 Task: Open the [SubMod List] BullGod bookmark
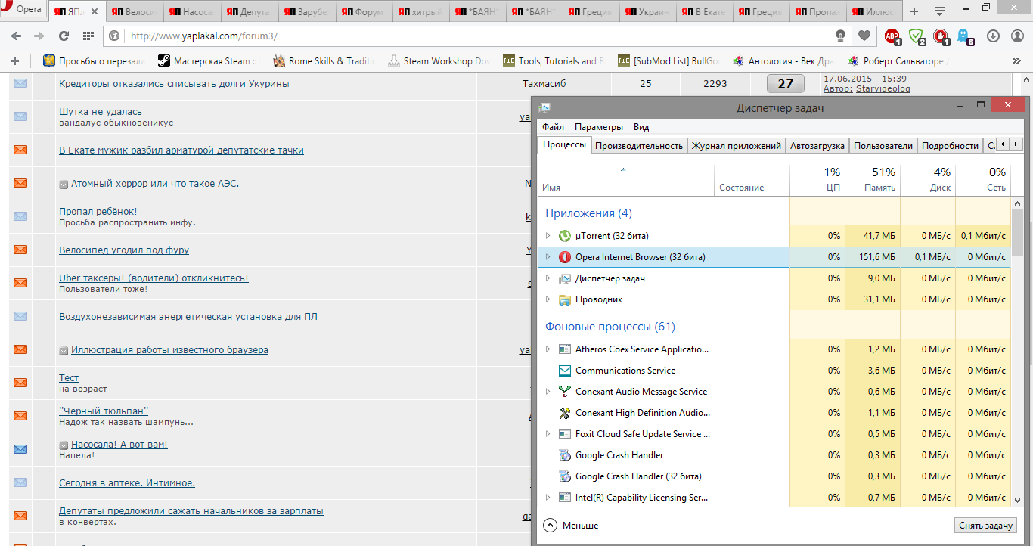(669, 61)
